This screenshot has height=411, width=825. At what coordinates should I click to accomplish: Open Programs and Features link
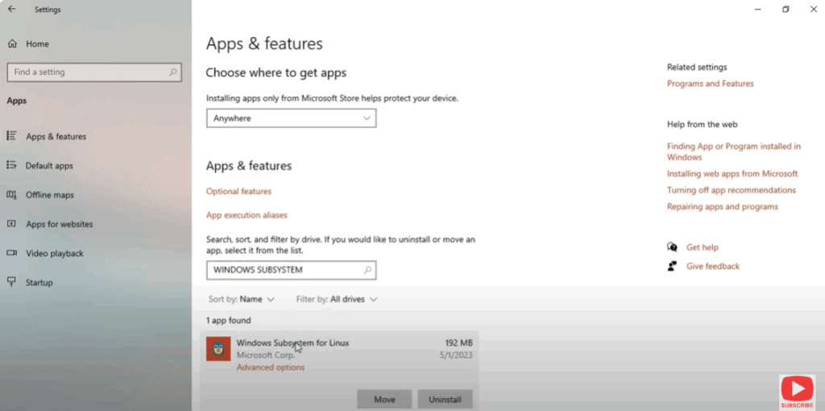[711, 84]
